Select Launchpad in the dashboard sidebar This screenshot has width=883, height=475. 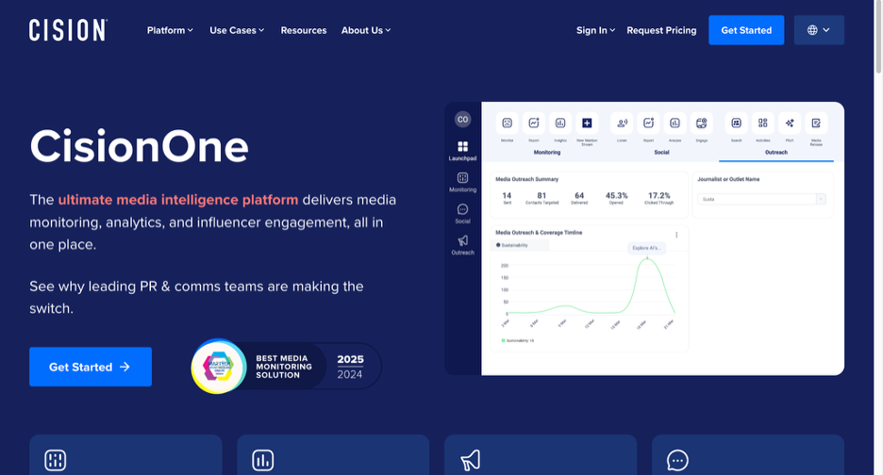[462, 151]
